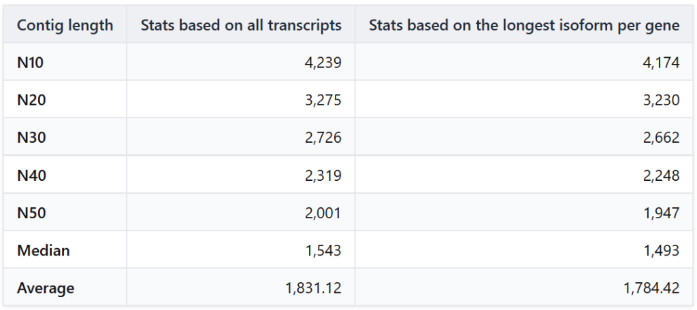Select the N10 row label
Image resolution: width=697 pixels, height=310 pixels.
[31, 63]
